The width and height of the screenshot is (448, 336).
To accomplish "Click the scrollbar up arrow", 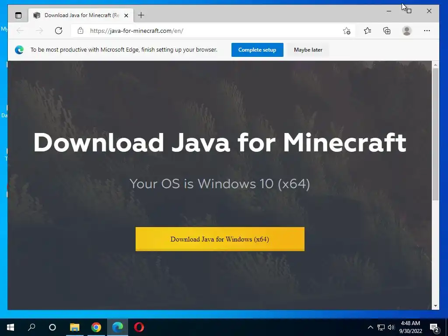I will point(435,65).
